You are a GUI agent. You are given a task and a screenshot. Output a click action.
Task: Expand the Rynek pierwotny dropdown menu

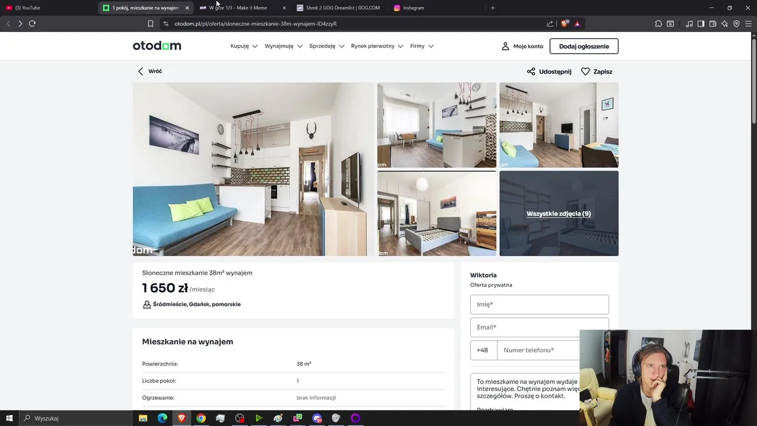coord(377,46)
